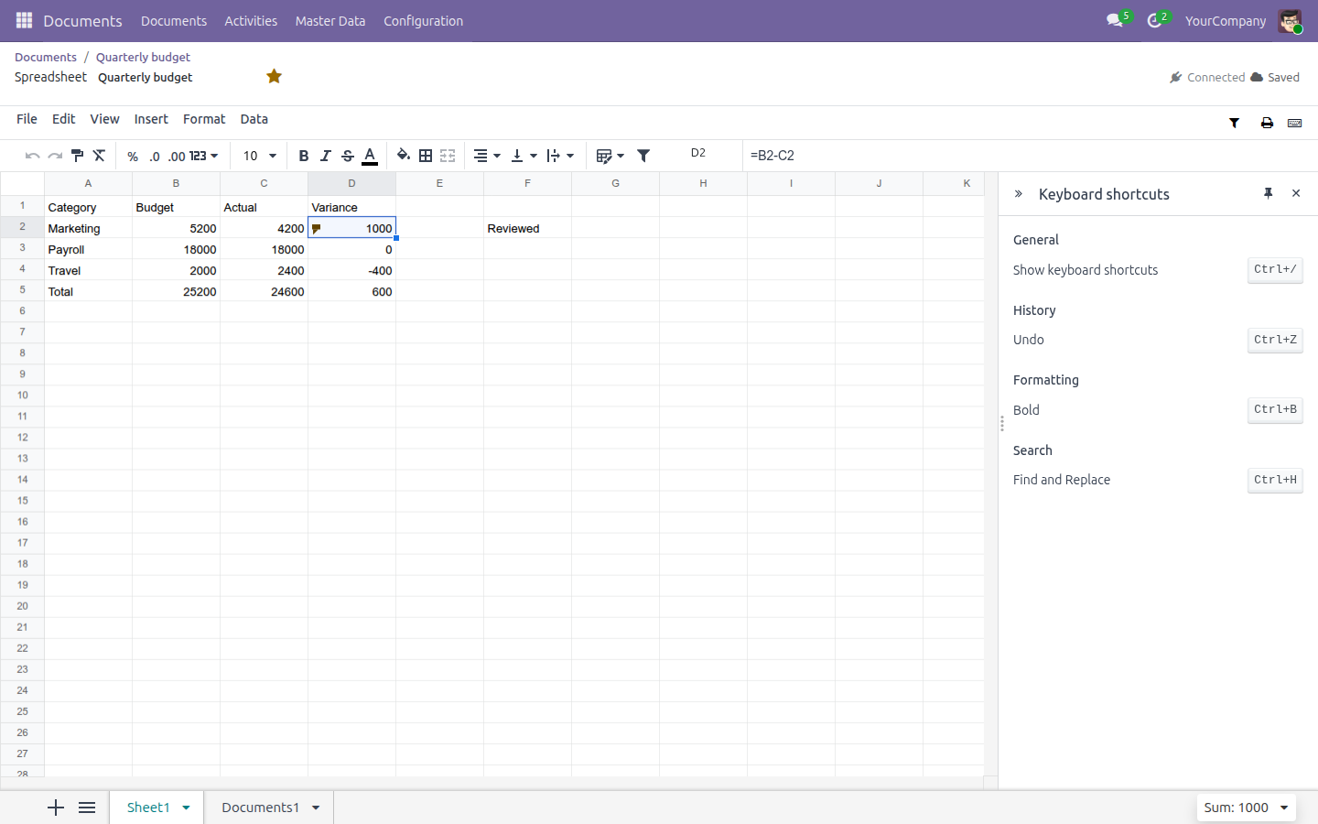Open the text color picker
Viewport: 1318px width, 824px height.
coord(370,156)
